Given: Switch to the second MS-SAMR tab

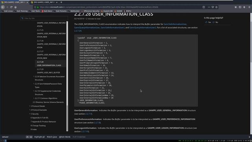Looking at the screenshot, I should pyautogui.click(x=44, y=2).
